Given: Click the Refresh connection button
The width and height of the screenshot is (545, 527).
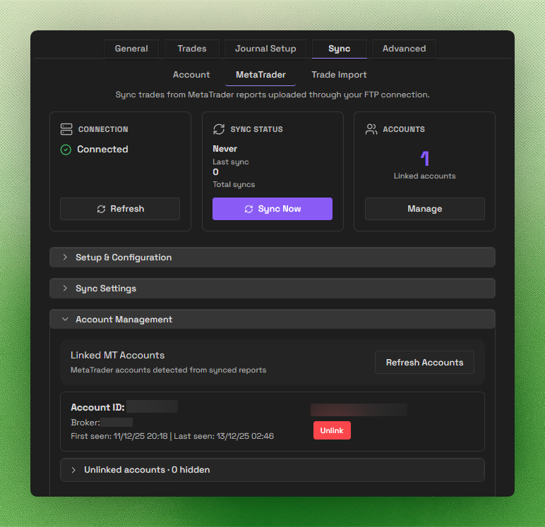Looking at the screenshot, I should click(120, 209).
